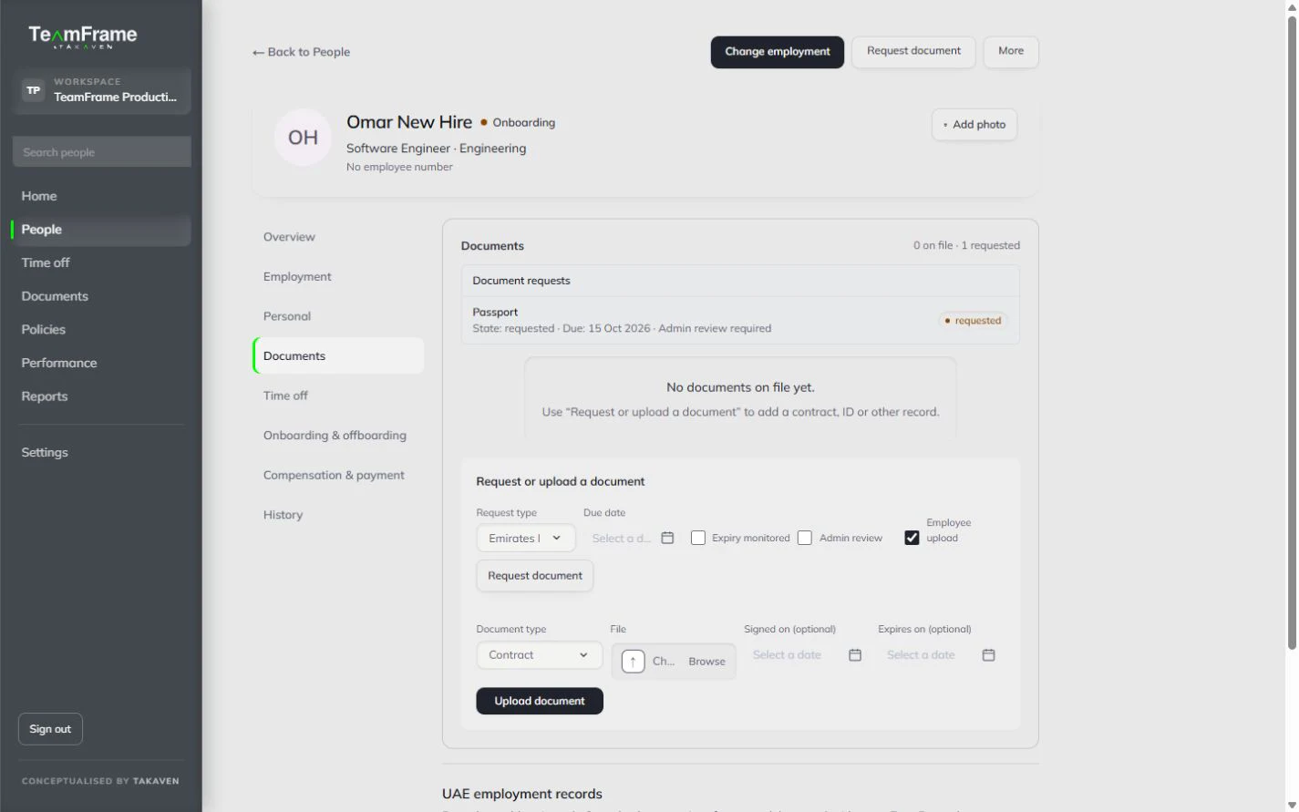
Task: Click the OH avatar circle
Action: point(303,138)
